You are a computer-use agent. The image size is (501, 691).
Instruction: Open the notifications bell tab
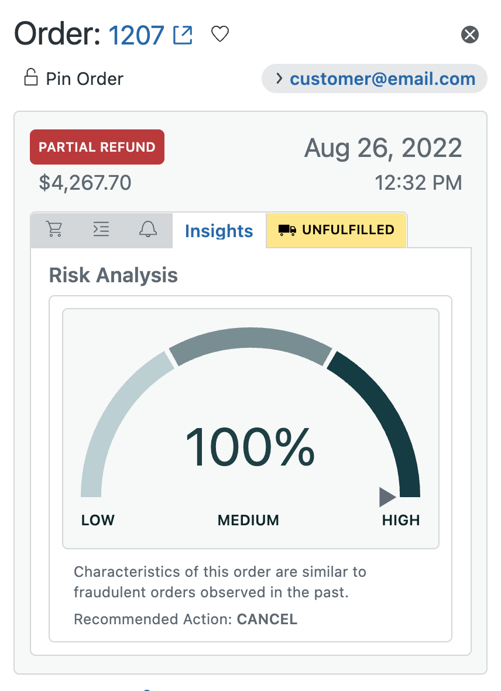(148, 229)
